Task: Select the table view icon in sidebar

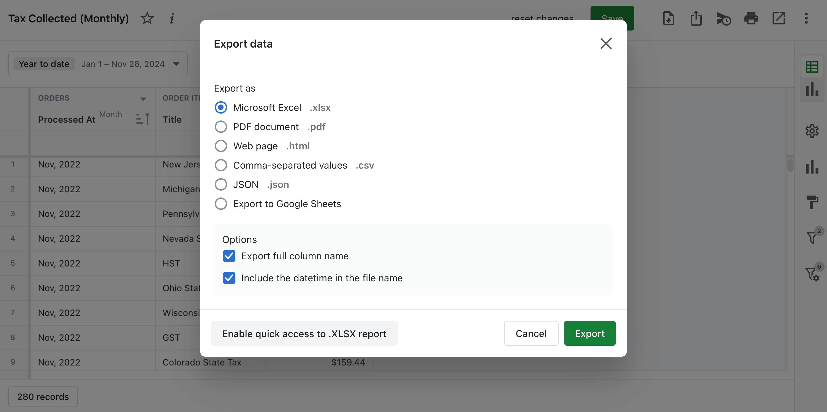Action: [812, 67]
